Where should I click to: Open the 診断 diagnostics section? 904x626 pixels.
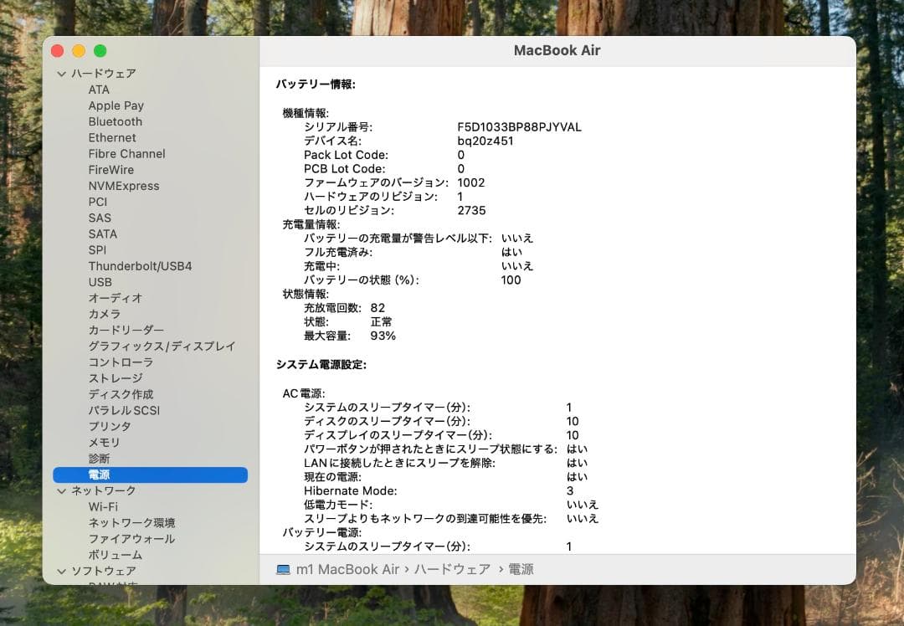click(x=100, y=459)
